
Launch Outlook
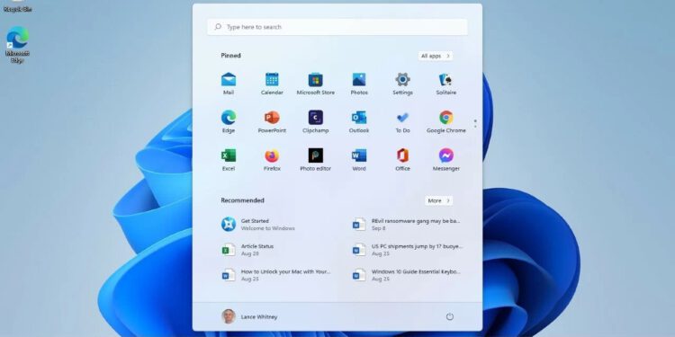[x=359, y=121]
